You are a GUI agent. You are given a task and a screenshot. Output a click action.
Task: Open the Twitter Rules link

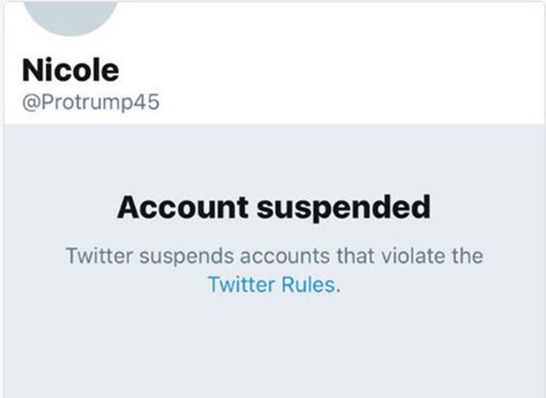click(273, 284)
